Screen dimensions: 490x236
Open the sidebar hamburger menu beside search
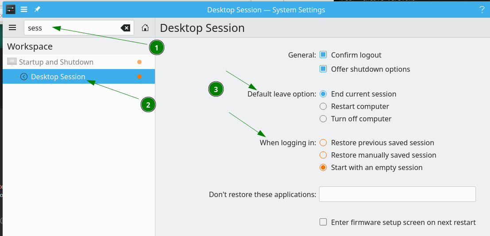click(12, 28)
